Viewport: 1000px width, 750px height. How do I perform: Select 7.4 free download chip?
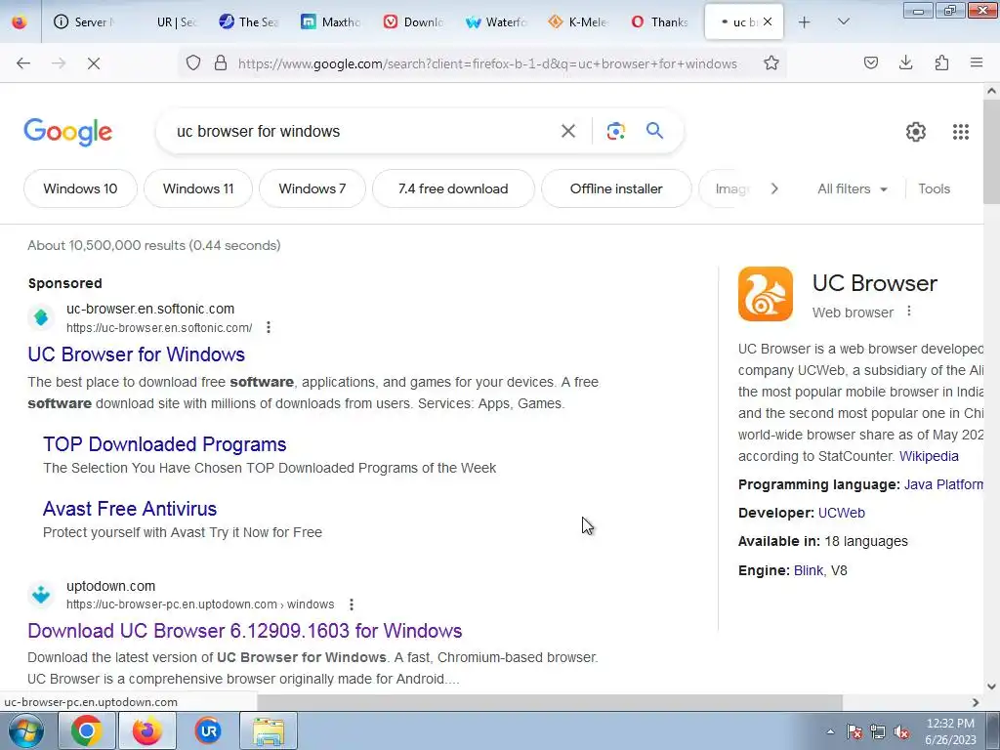coord(453,188)
